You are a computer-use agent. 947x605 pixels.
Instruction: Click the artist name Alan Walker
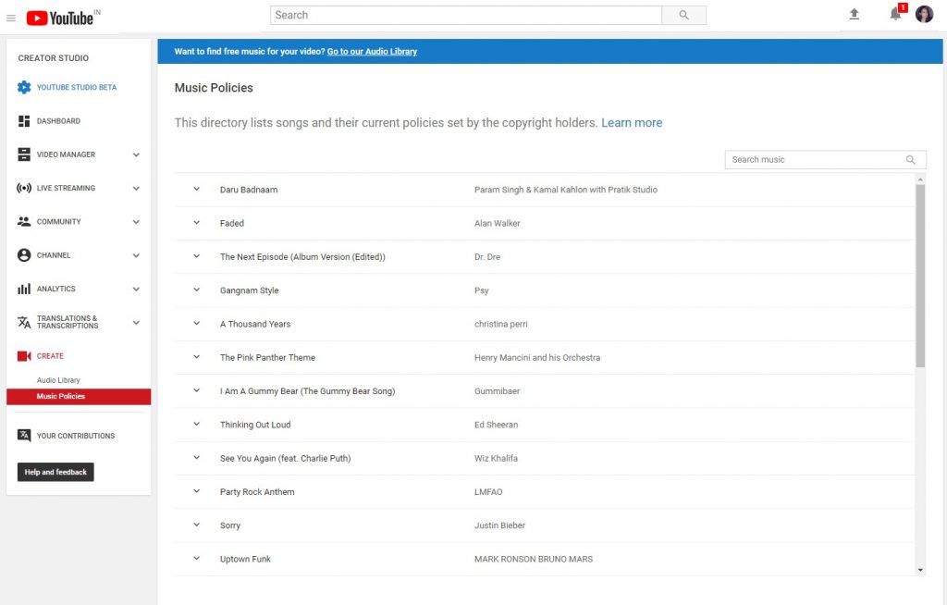click(497, 223)
